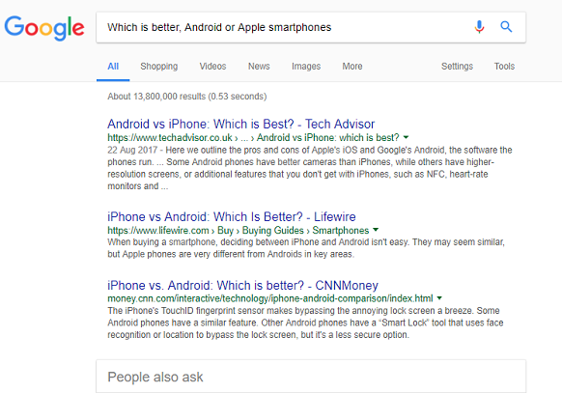Select the All results tab
The image size is (562, 393).
click(113, 67)
